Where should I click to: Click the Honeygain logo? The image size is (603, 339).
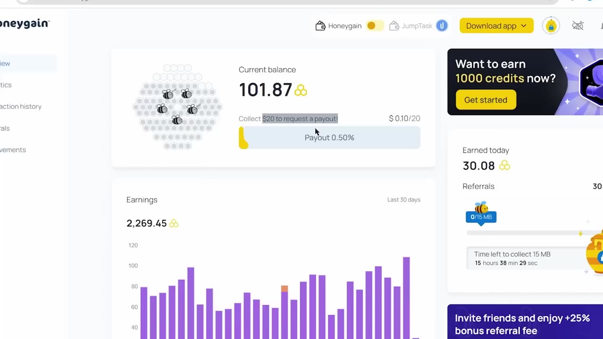click(x=24, y=24)
